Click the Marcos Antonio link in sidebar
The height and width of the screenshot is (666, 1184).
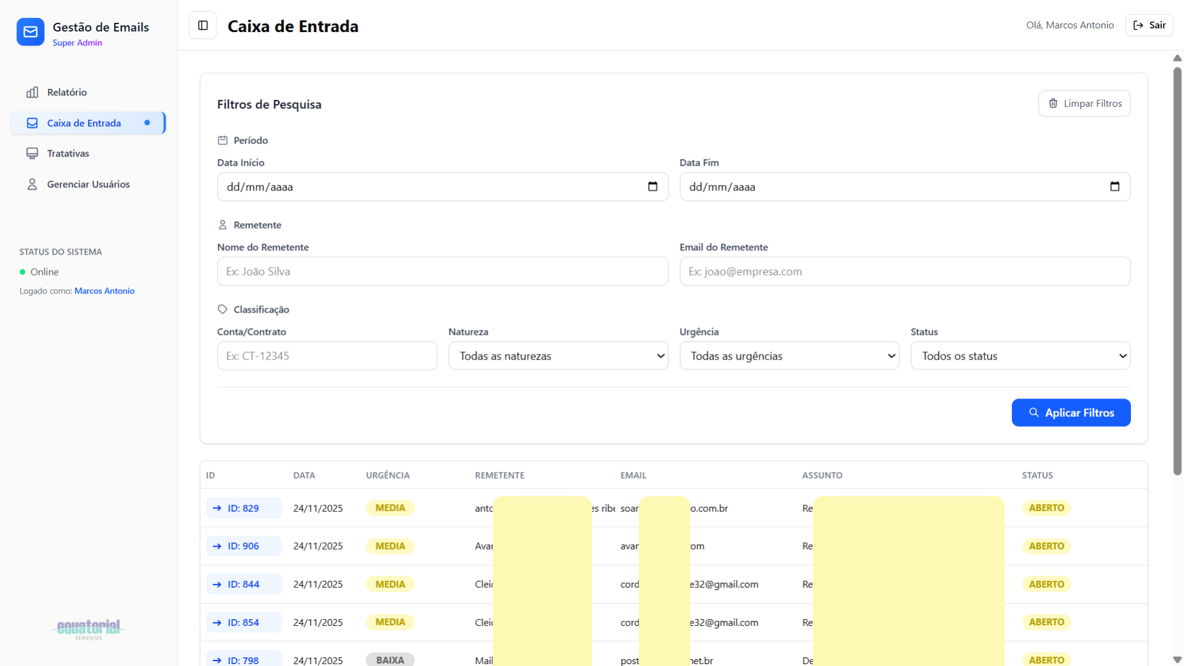point(104,291)
